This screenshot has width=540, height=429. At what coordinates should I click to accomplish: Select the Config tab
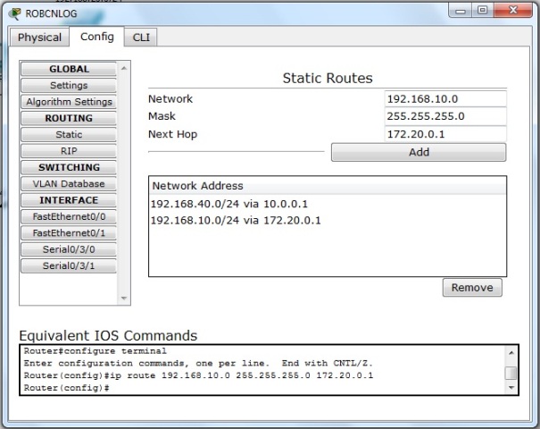tap(96, 37)
